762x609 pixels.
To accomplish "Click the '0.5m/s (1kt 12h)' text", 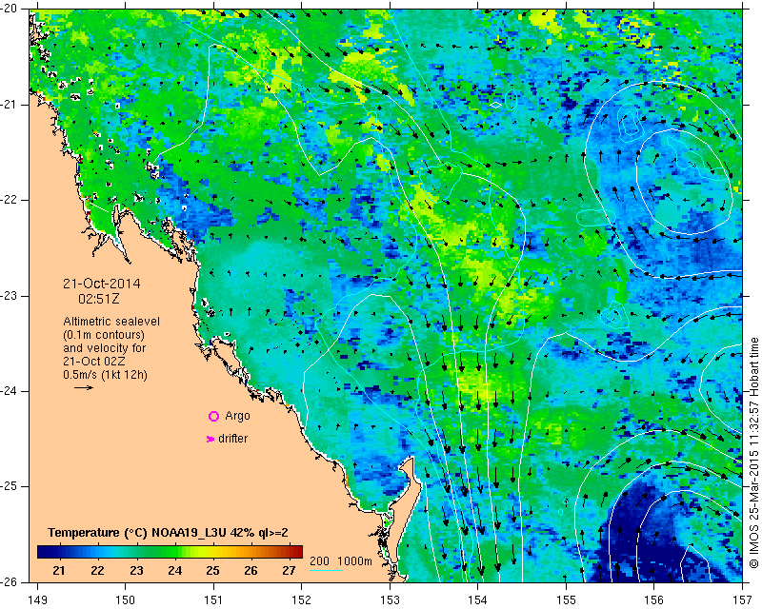I will (x=106, y=375).
